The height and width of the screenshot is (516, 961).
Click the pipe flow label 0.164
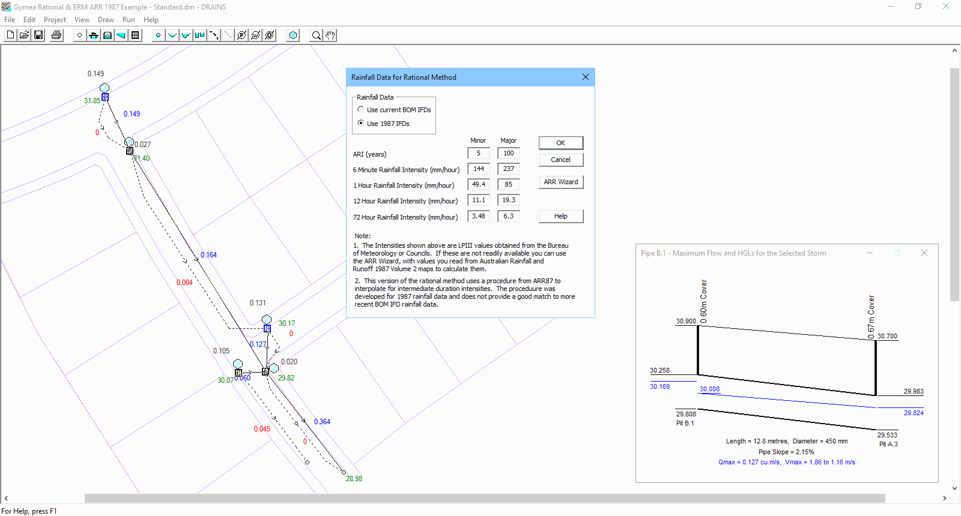coord(208,255)
